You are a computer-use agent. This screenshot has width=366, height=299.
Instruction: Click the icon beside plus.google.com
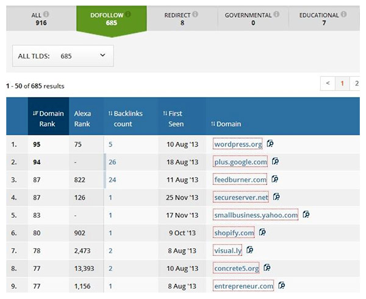[x=275, y=162]
